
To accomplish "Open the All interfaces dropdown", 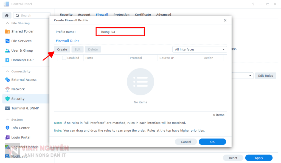I will point(199,49).
